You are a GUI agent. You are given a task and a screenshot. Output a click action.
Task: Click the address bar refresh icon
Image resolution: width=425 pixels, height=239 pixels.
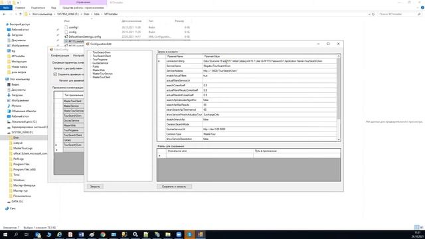pos(373,14)
